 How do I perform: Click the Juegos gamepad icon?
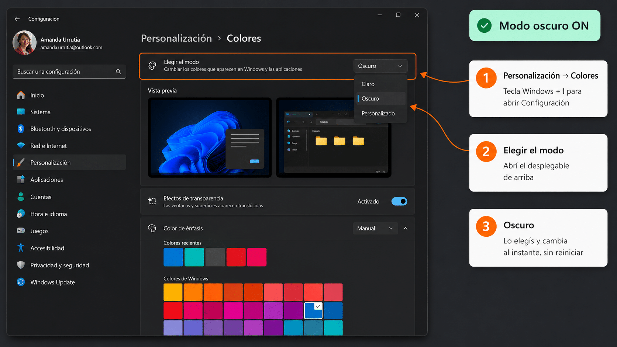tap(21, 231)
